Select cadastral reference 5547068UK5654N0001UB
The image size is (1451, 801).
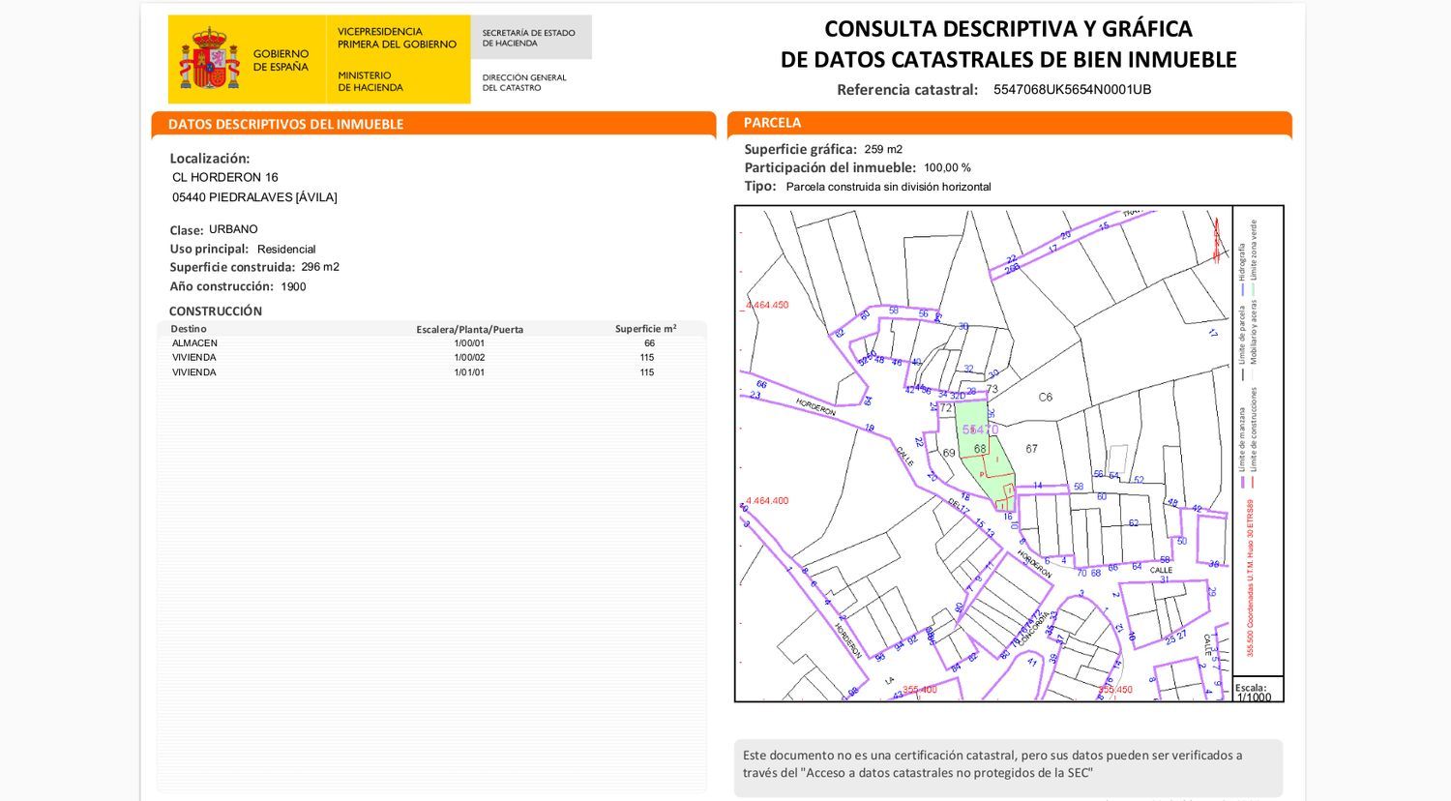coord(1072,90)
